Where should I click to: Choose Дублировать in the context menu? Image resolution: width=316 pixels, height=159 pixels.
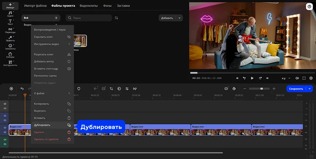coord(52,125)
